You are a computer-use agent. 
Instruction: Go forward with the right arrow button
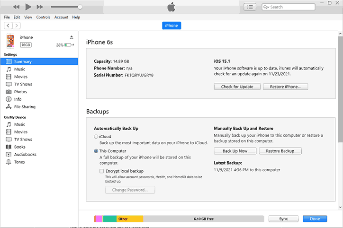[x=17, y=26]
